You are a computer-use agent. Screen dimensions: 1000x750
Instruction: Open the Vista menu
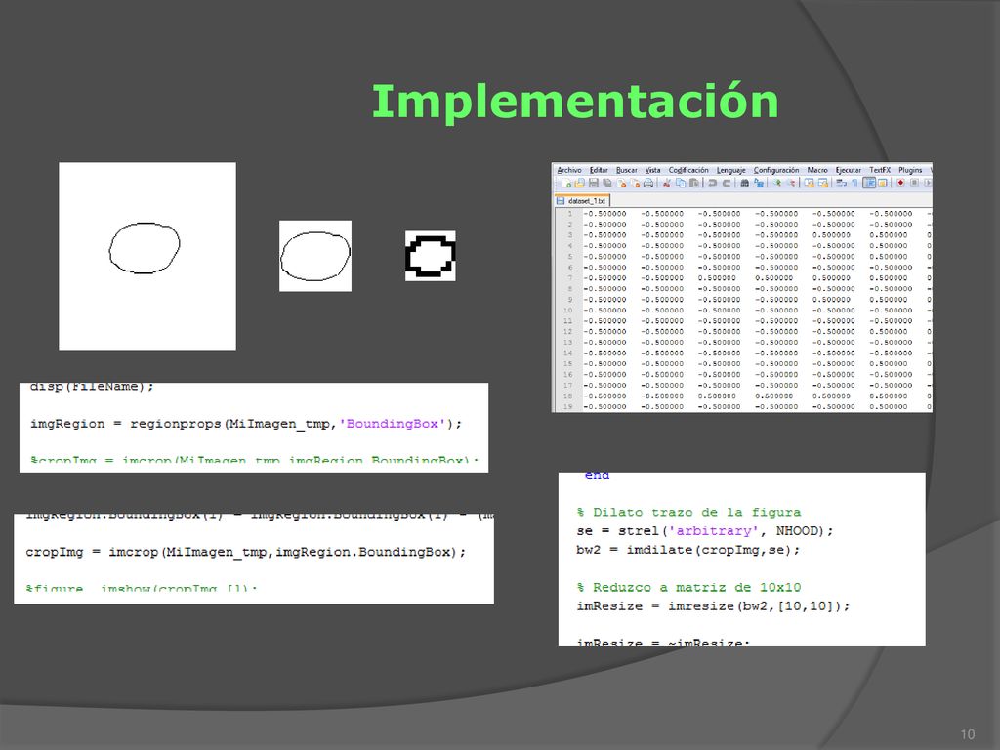(x=653, y=170)
